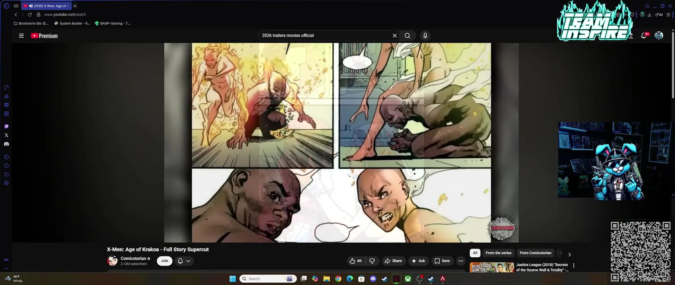The width and height of the screenshot is (675, 285).
Task: Open the Easy Setup sliders icon
Action: (669, 15)
